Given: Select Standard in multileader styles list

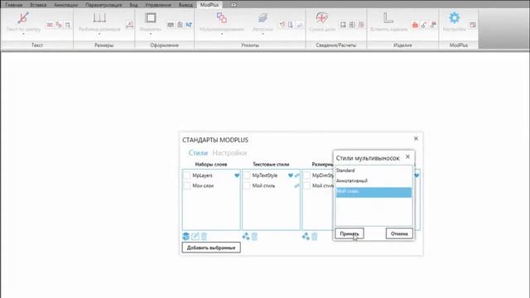Looking at the screenshot, I should [x=373, y=171].
